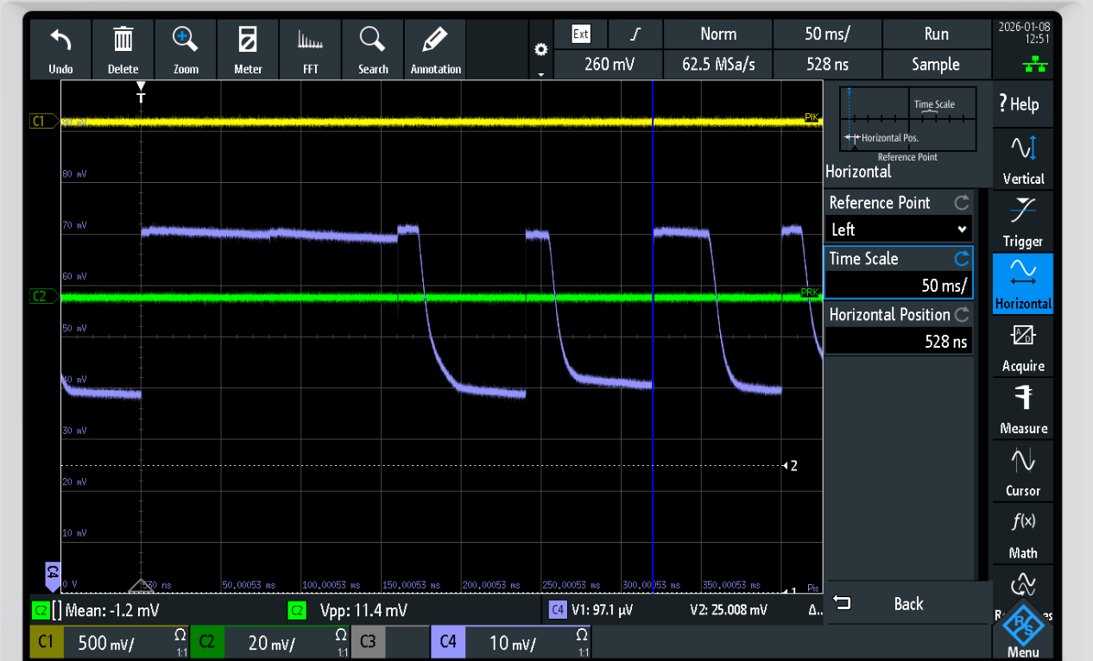Click the Undo arrow icon

pos(60,41)
